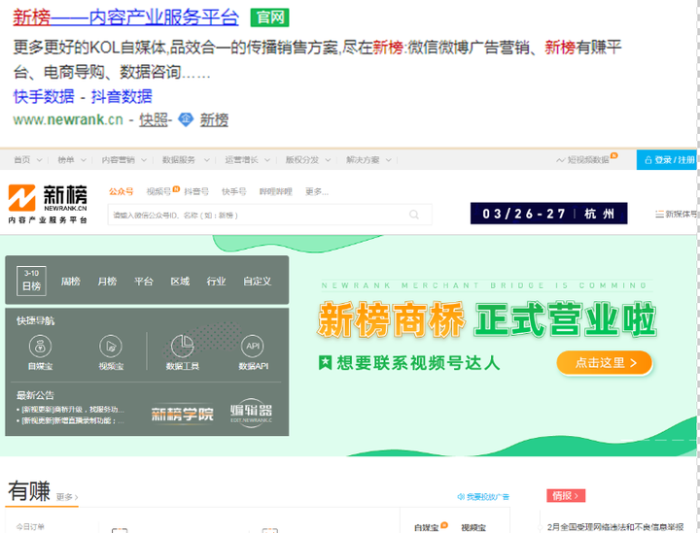
Task: Click the 新榜商桥 正式营业啦 banner headline
Action: coord(487,319)
